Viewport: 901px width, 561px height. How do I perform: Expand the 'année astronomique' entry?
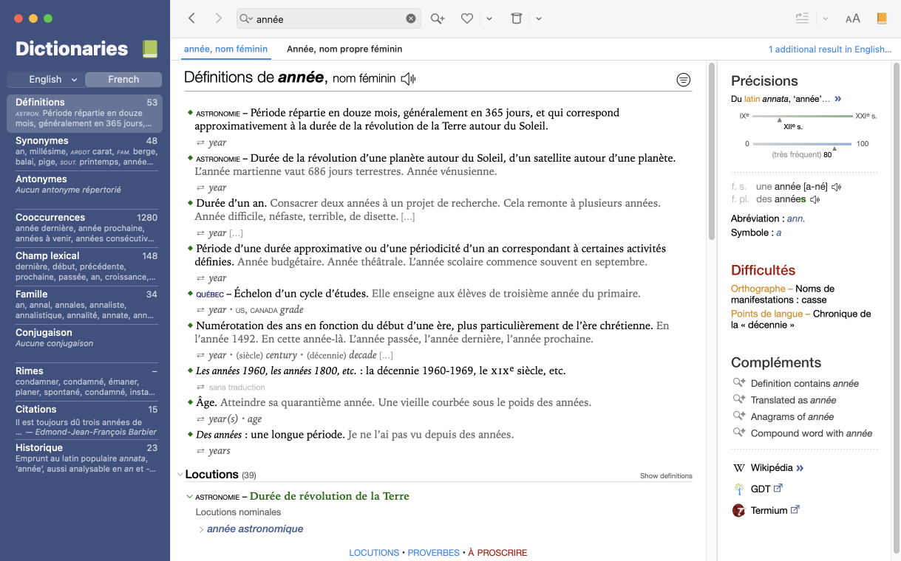201,529
